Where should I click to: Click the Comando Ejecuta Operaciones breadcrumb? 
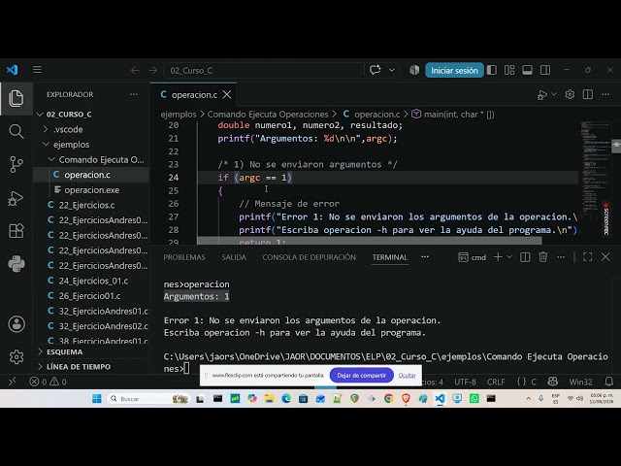268,115
